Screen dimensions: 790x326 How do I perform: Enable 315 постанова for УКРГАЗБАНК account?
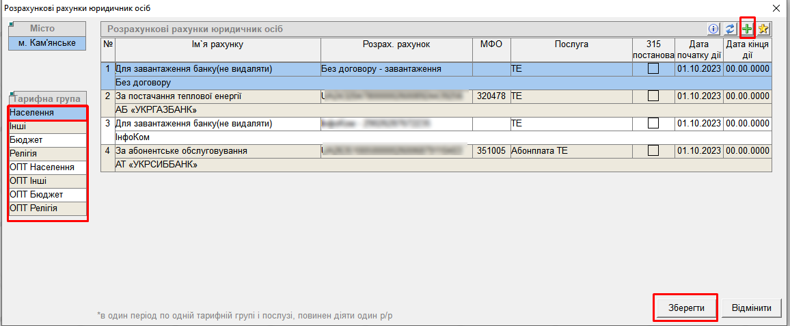pyautogui.click(x=654, y=96)
